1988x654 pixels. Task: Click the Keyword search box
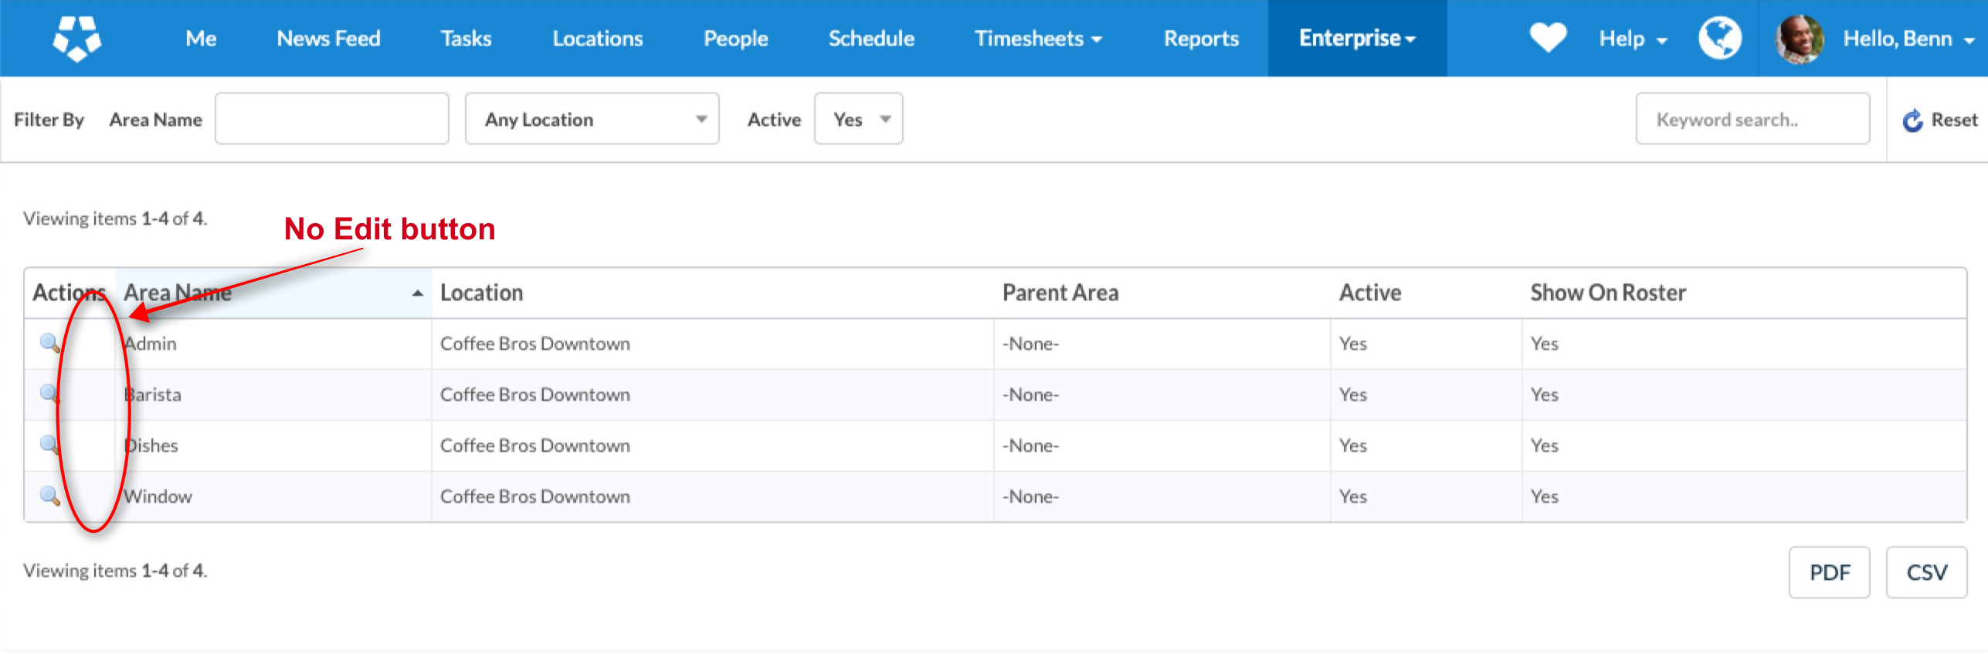[1752, 119]
